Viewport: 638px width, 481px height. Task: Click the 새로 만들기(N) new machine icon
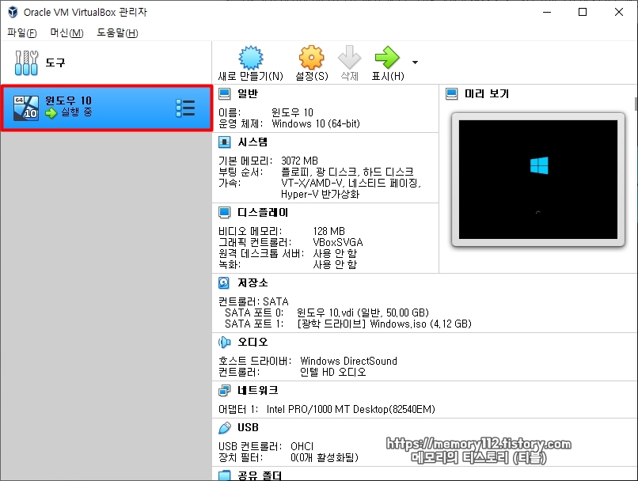click(x=251, y=57)
